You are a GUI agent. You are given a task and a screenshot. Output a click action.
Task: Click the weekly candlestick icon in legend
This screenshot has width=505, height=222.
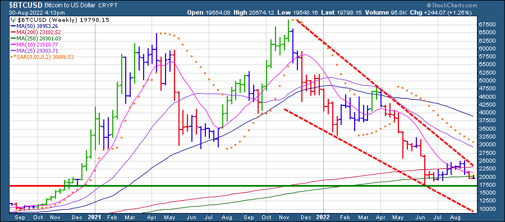click(12, 20)
